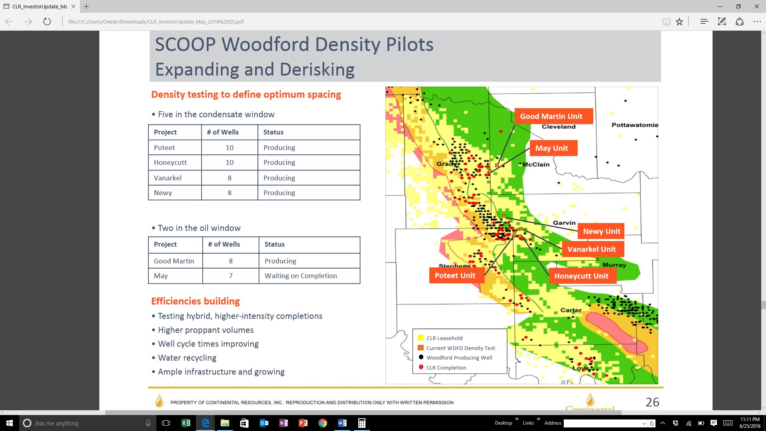Viewport: 766px width, 431px height.
Task: Click the Poteet project table cell
Action: click(x=175, y=148)
